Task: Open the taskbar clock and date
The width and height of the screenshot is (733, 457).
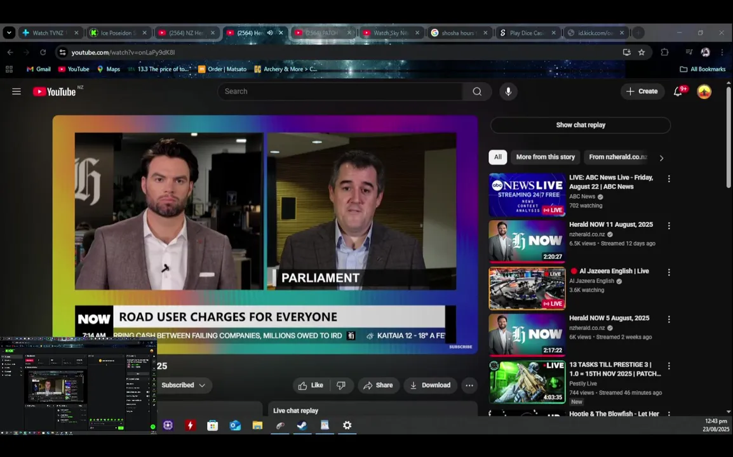Action: pos(716,425)
